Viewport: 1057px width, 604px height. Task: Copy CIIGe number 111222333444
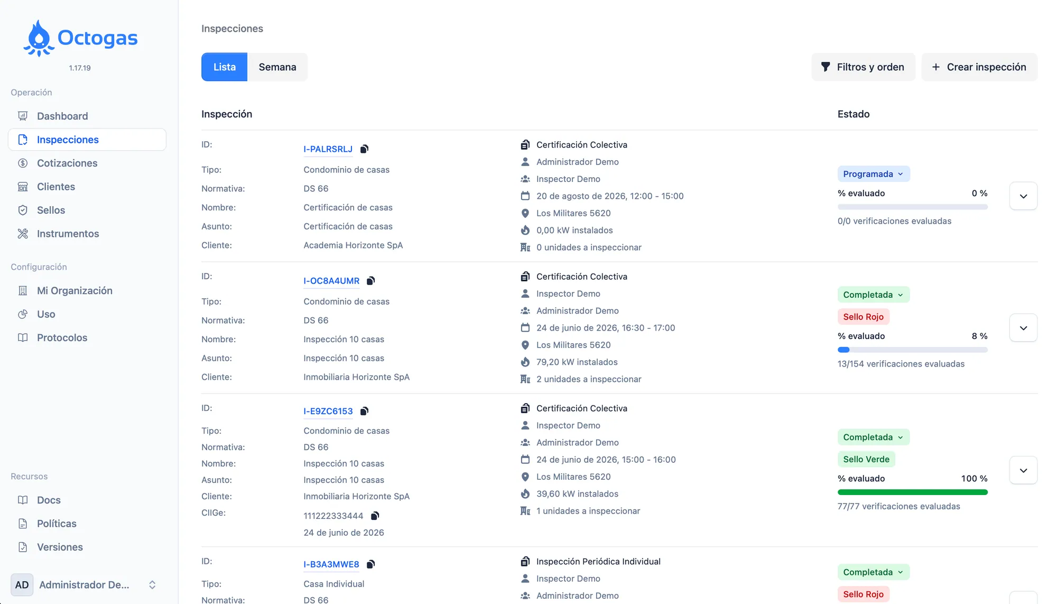[x=375, y=516]
